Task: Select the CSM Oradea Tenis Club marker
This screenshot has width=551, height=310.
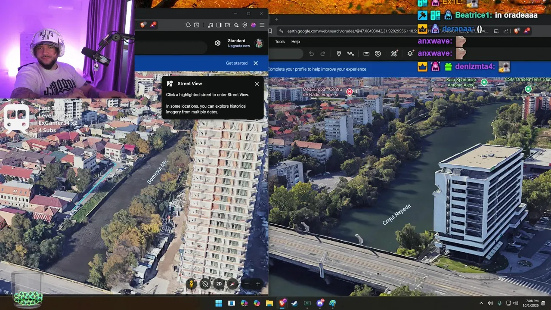Action: pos(528,89)
